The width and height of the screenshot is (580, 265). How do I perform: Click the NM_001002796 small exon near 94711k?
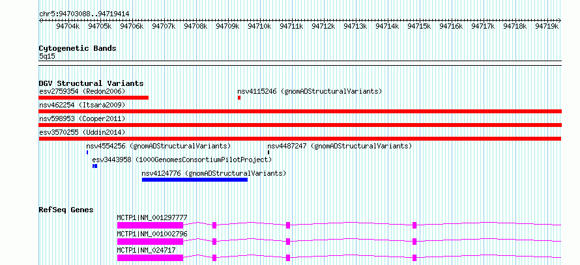pyautogui.click(x=288, y=242)
